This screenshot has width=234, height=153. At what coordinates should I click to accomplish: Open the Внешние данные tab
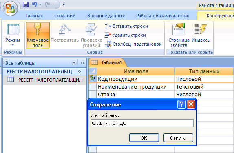[x=106, y=16]
